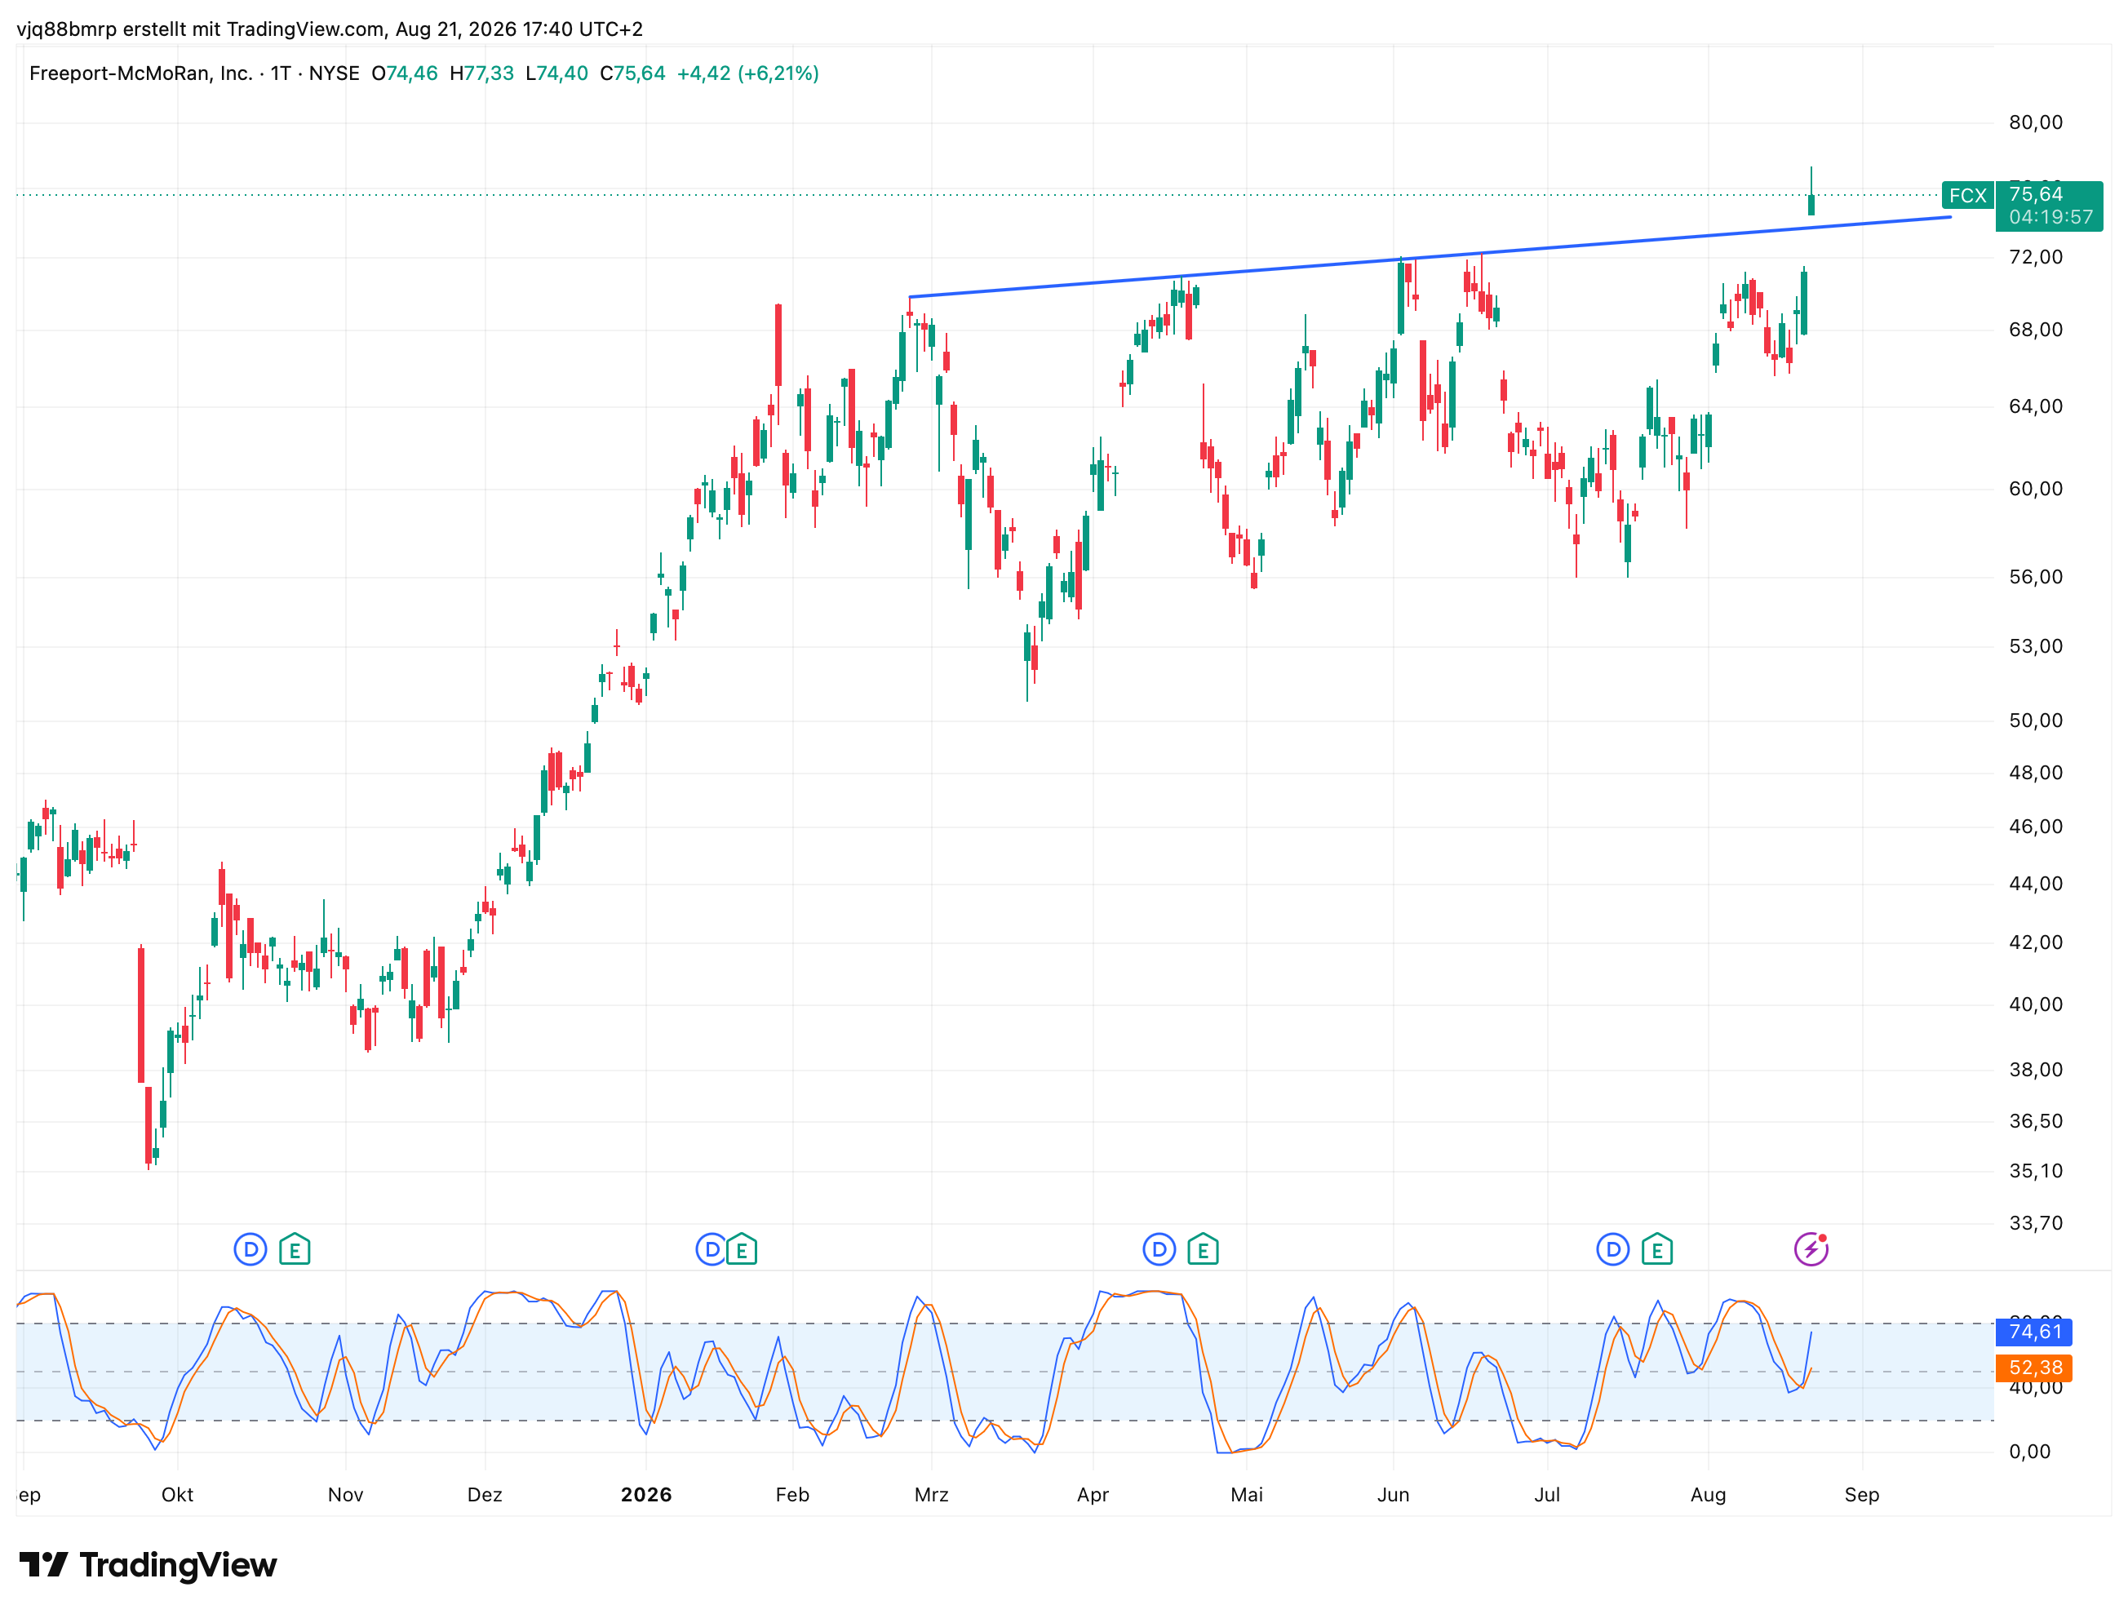
Task: Click the 64,00 price axis label
Action: (2036, 406)
